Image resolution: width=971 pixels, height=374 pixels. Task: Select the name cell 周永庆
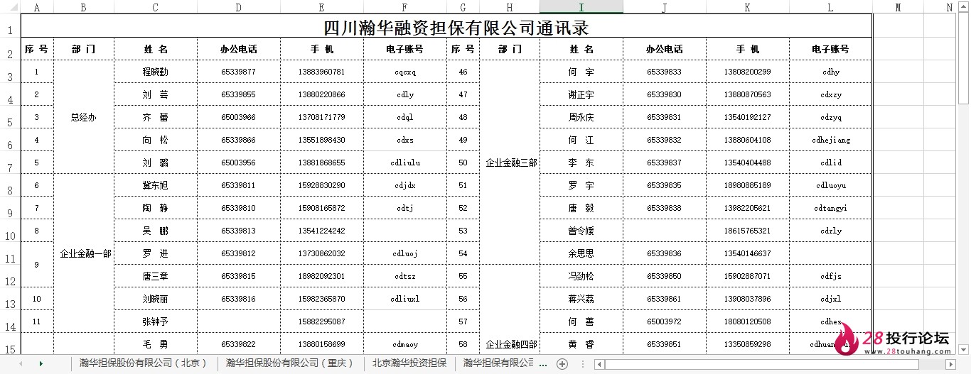(x=581, y=117)
